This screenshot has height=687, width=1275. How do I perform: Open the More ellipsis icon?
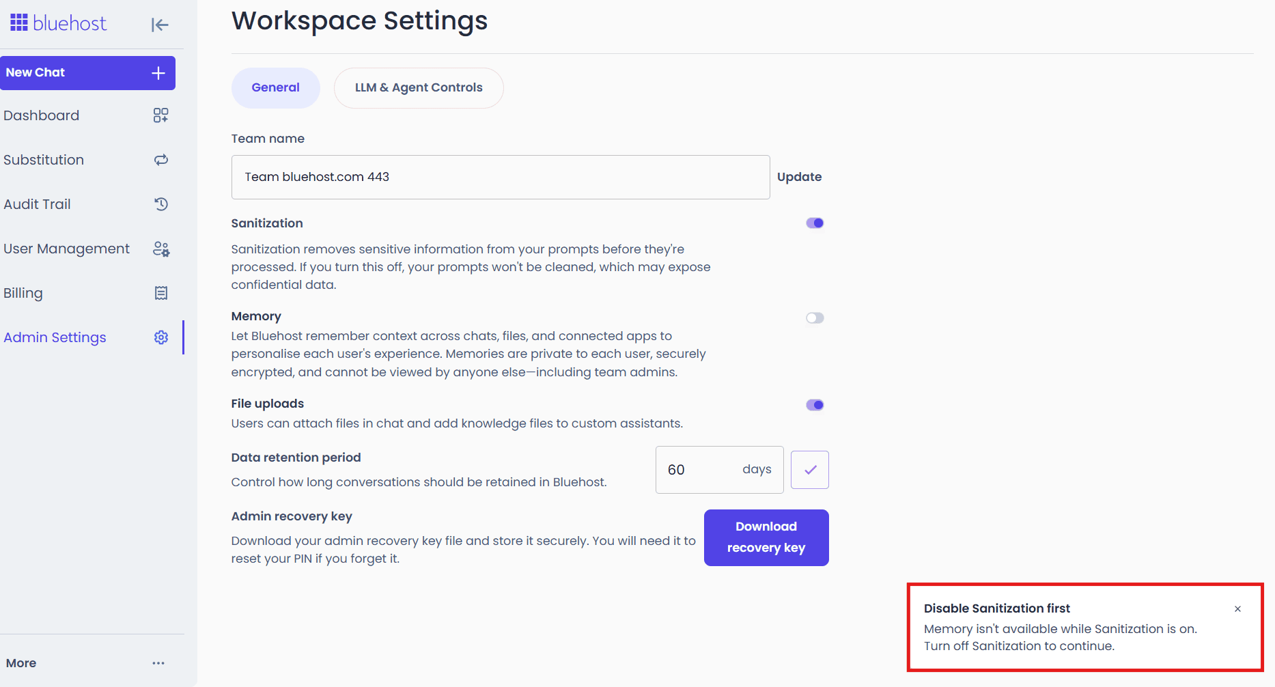(x=158, y=663)
